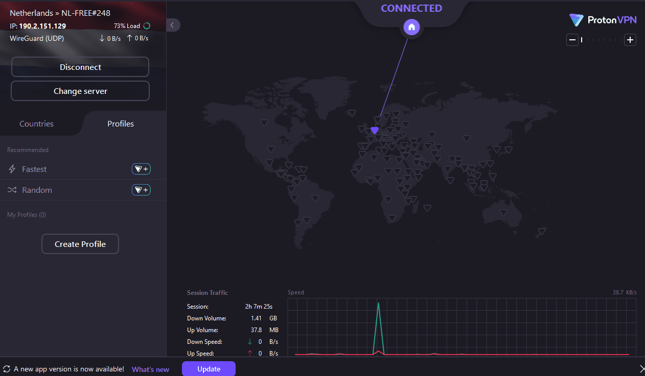This screenshot has height=376, width=645.
Task: Select the shuffle icon beside Random profile
Action: tap(11, 190)
